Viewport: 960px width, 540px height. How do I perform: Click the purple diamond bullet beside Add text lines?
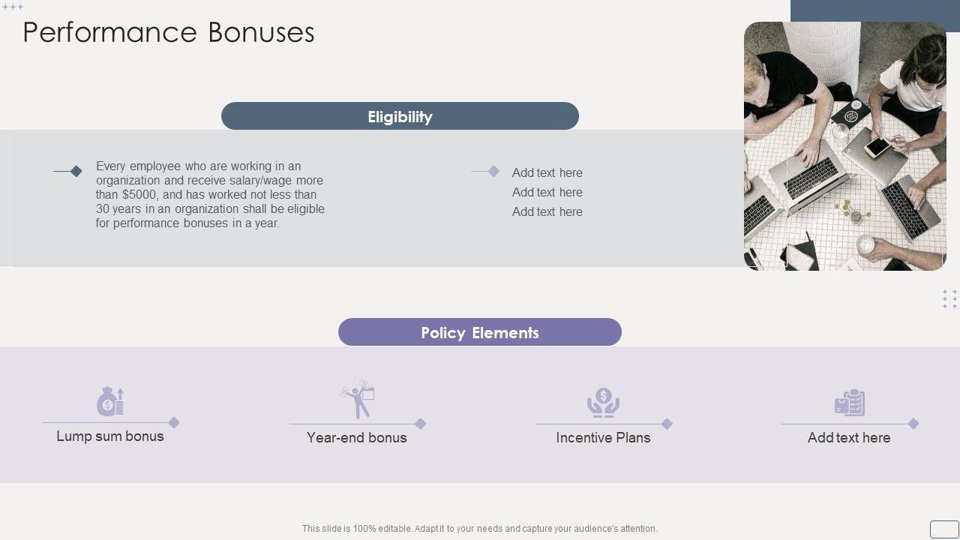pos(493,171)
